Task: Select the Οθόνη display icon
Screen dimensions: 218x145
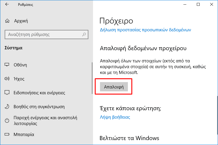Action: point(7,65)
